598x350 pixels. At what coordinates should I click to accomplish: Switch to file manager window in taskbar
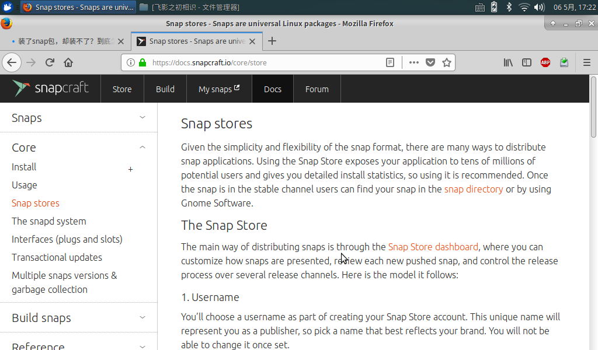click(x=190, y=7)
